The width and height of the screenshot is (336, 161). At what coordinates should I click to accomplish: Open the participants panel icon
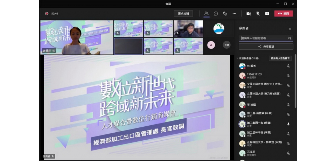[206, 14]
